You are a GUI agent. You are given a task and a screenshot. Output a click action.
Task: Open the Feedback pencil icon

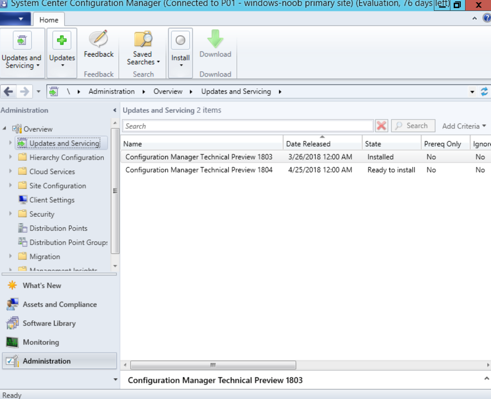pyautogui.click(x=99, y=39)
